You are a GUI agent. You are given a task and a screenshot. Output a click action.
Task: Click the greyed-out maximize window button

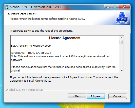[115, 7]
